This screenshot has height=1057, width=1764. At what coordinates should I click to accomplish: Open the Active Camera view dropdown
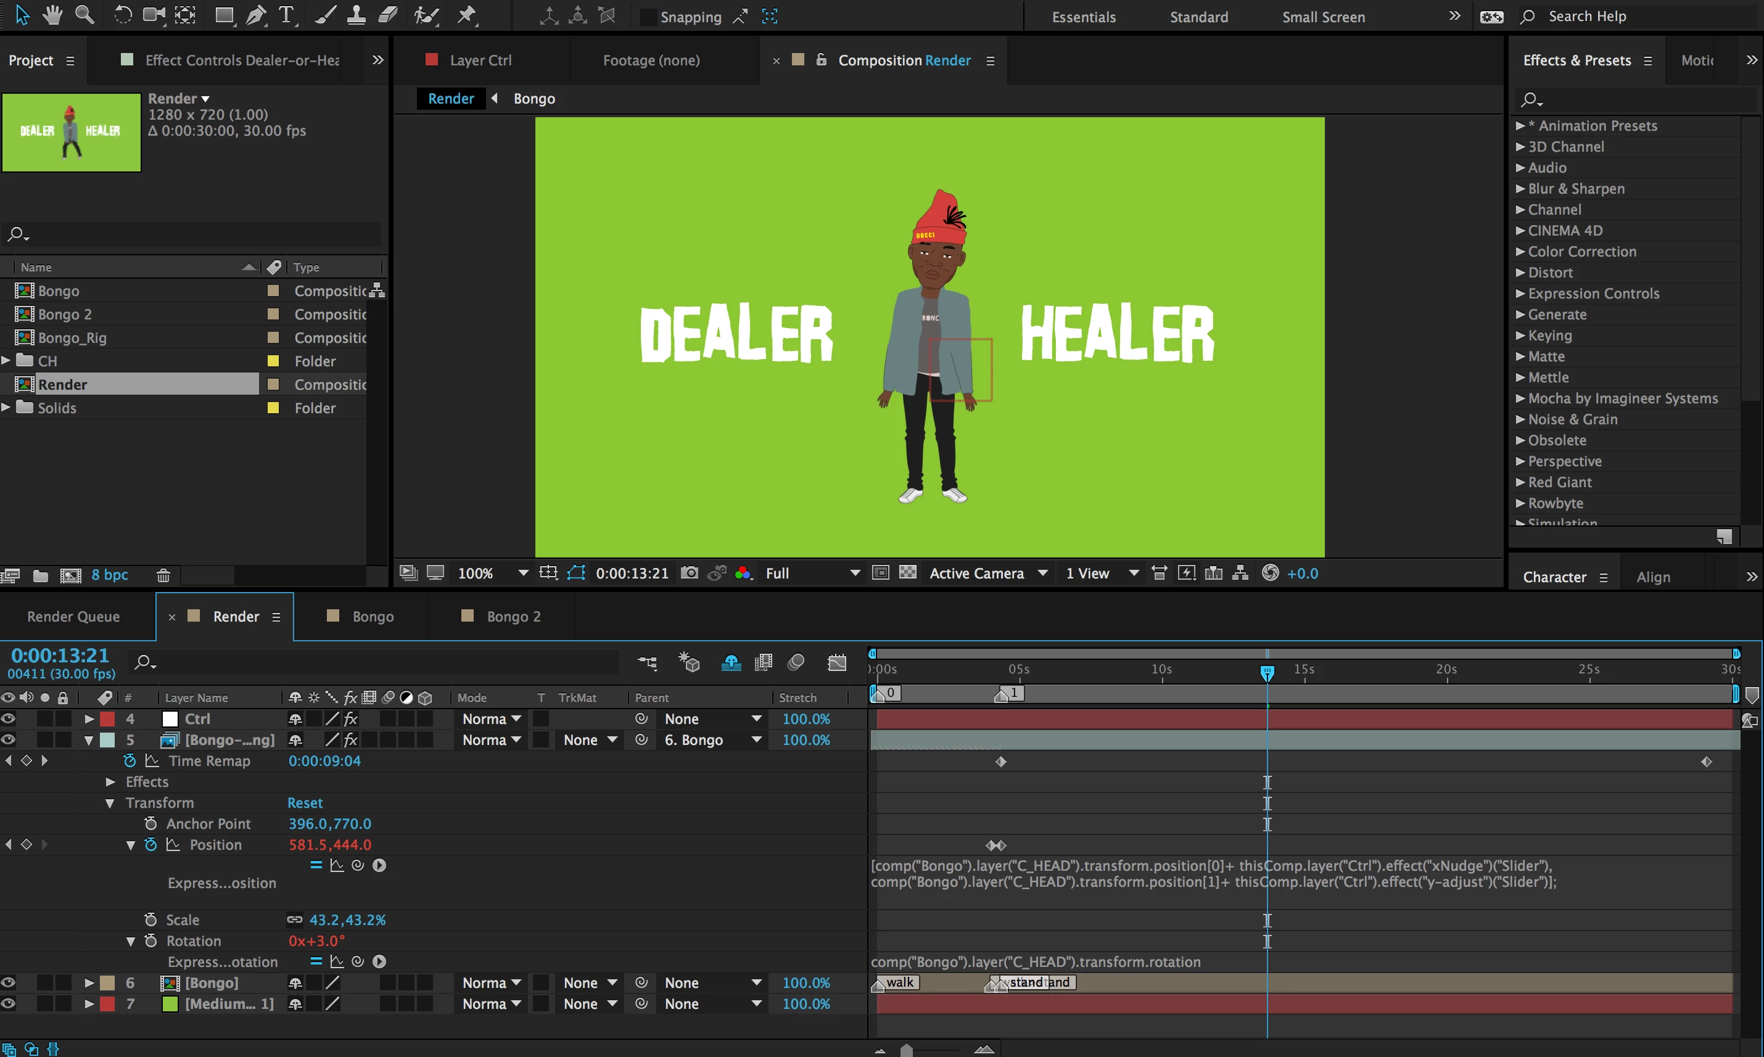point(989,574)
